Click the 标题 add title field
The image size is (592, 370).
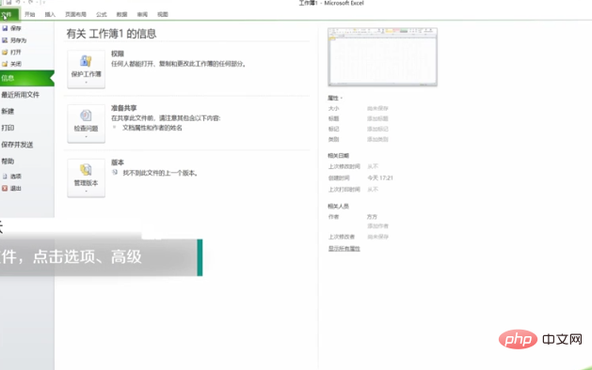pyautogui.click(x=377, y=118)
